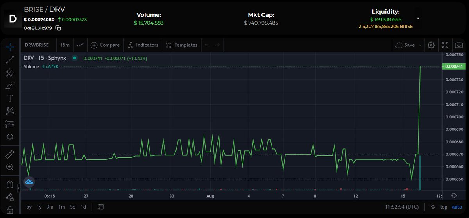Image resolution: width=469 pixels, height=218 pixels.
Task: Click the Aug date label on time axis
Action: (210, 196)
